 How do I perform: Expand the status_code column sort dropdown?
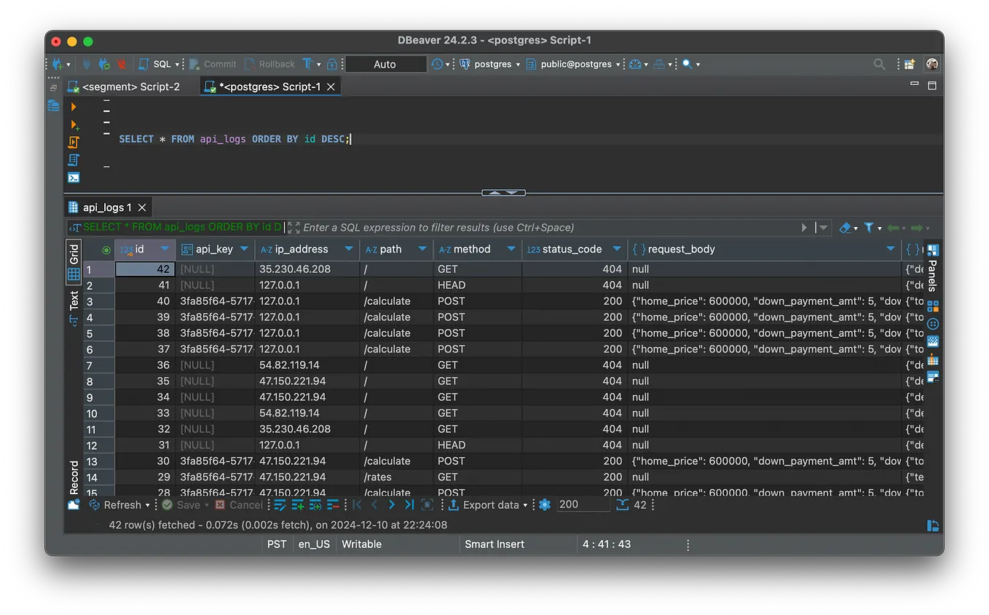[x=617, y=249]
